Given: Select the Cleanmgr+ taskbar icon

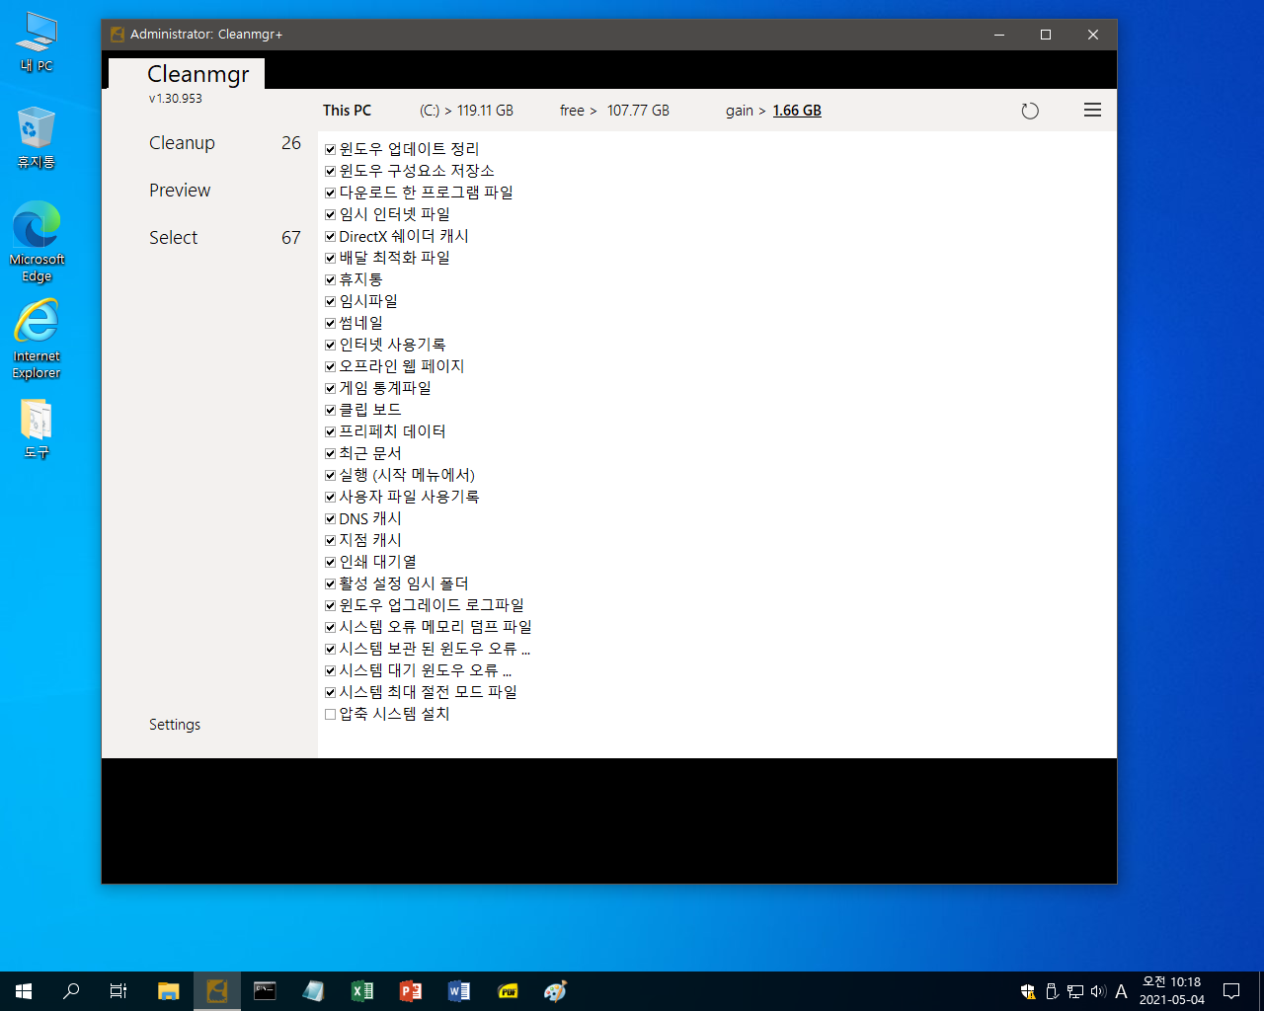Looking at the screenshot, I should (x=217, y=991).
